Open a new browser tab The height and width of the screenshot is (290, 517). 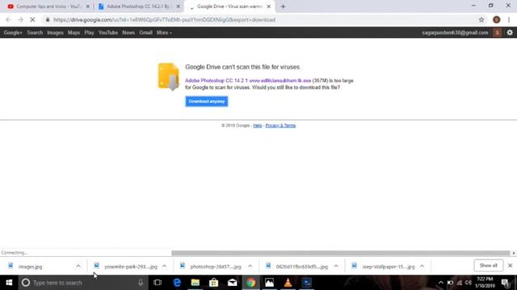[284, 6]
